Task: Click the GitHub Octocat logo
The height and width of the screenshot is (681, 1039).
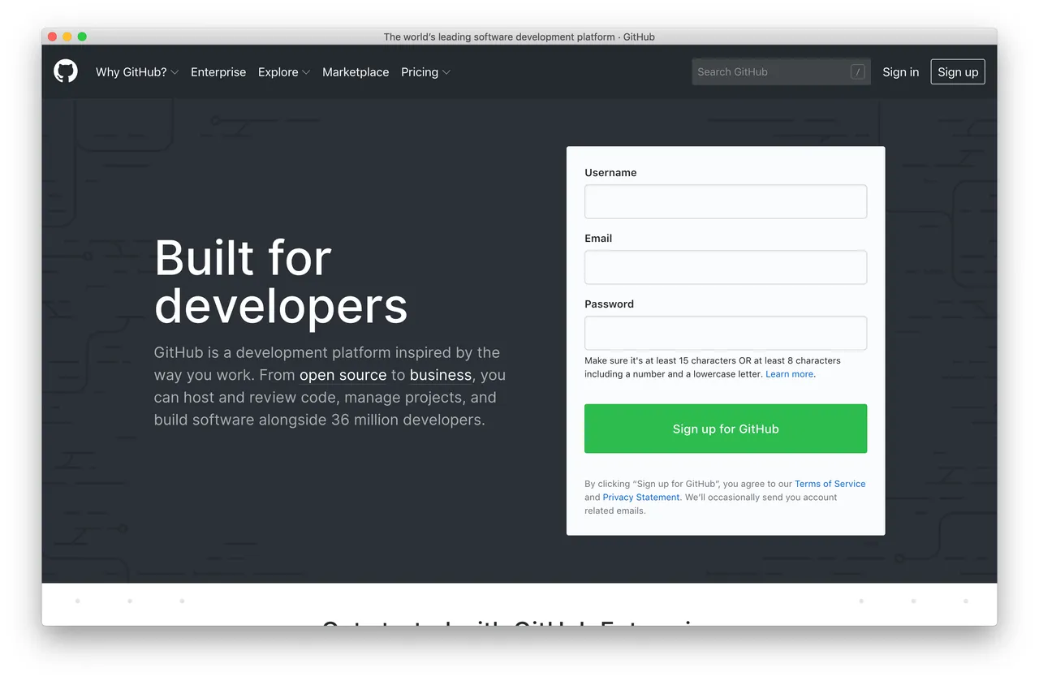Action: tap(66, 71)
